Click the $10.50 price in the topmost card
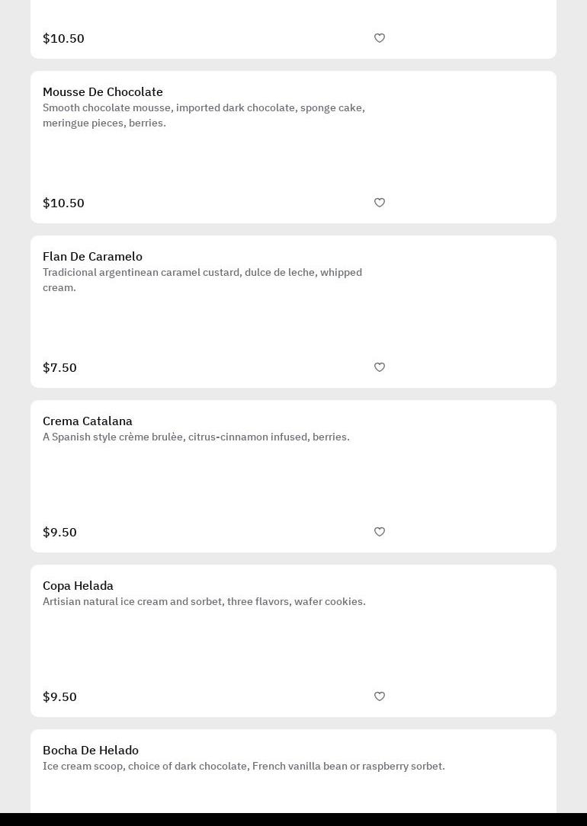The image size is (587, 826). click(x=63, y=39)
